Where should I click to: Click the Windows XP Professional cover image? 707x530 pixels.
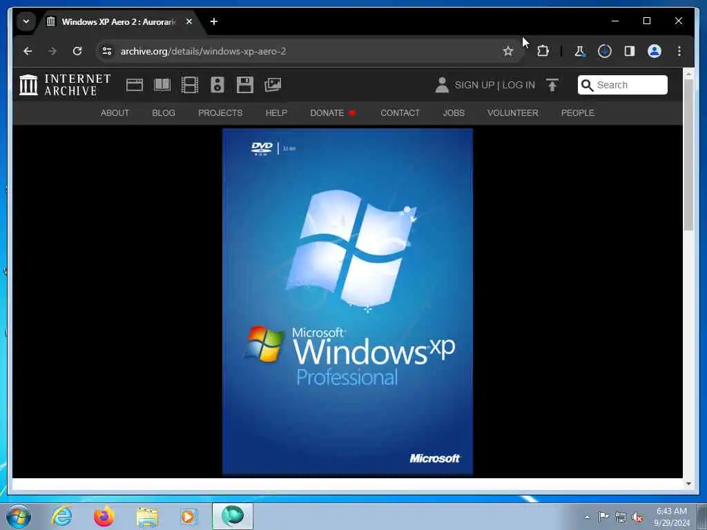click(348, 302)
